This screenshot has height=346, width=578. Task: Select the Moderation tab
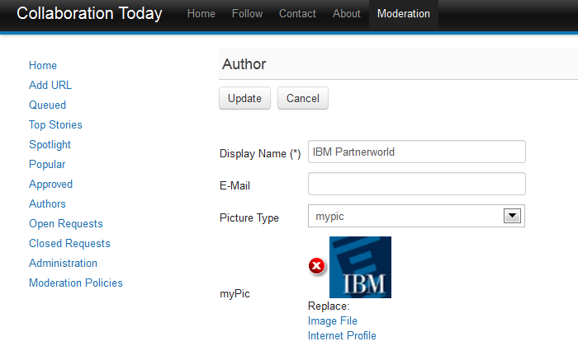(x=404, y=14)
